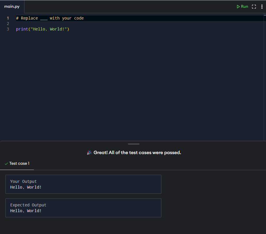Click the results panel drag handle
This screenshot has width=266, height=234.
[134, 144]
